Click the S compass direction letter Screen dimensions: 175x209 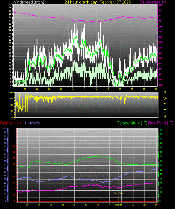pyautogui.click(x=165, y=105)
